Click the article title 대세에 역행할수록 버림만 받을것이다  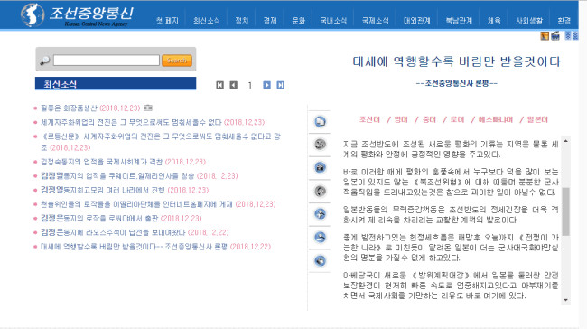pos(456,61)
